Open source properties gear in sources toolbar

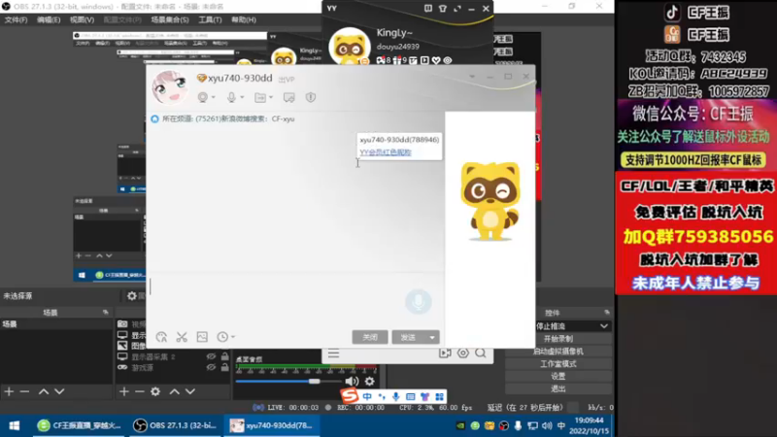click(x=155, y=391)
